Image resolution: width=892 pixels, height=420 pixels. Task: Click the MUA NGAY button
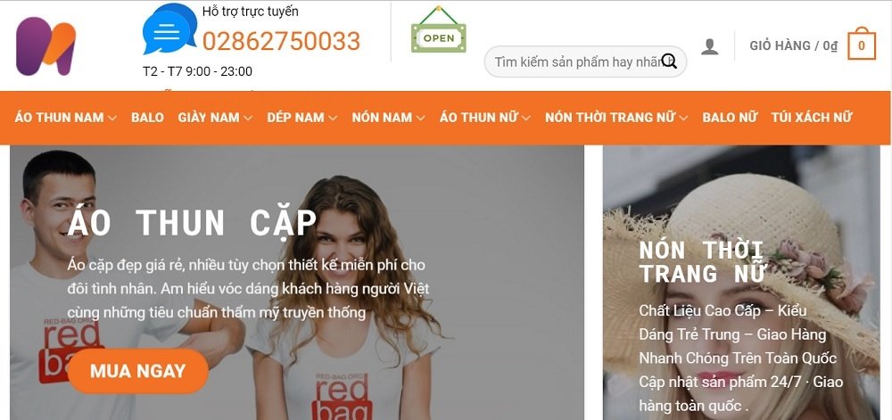pos(137,371)
